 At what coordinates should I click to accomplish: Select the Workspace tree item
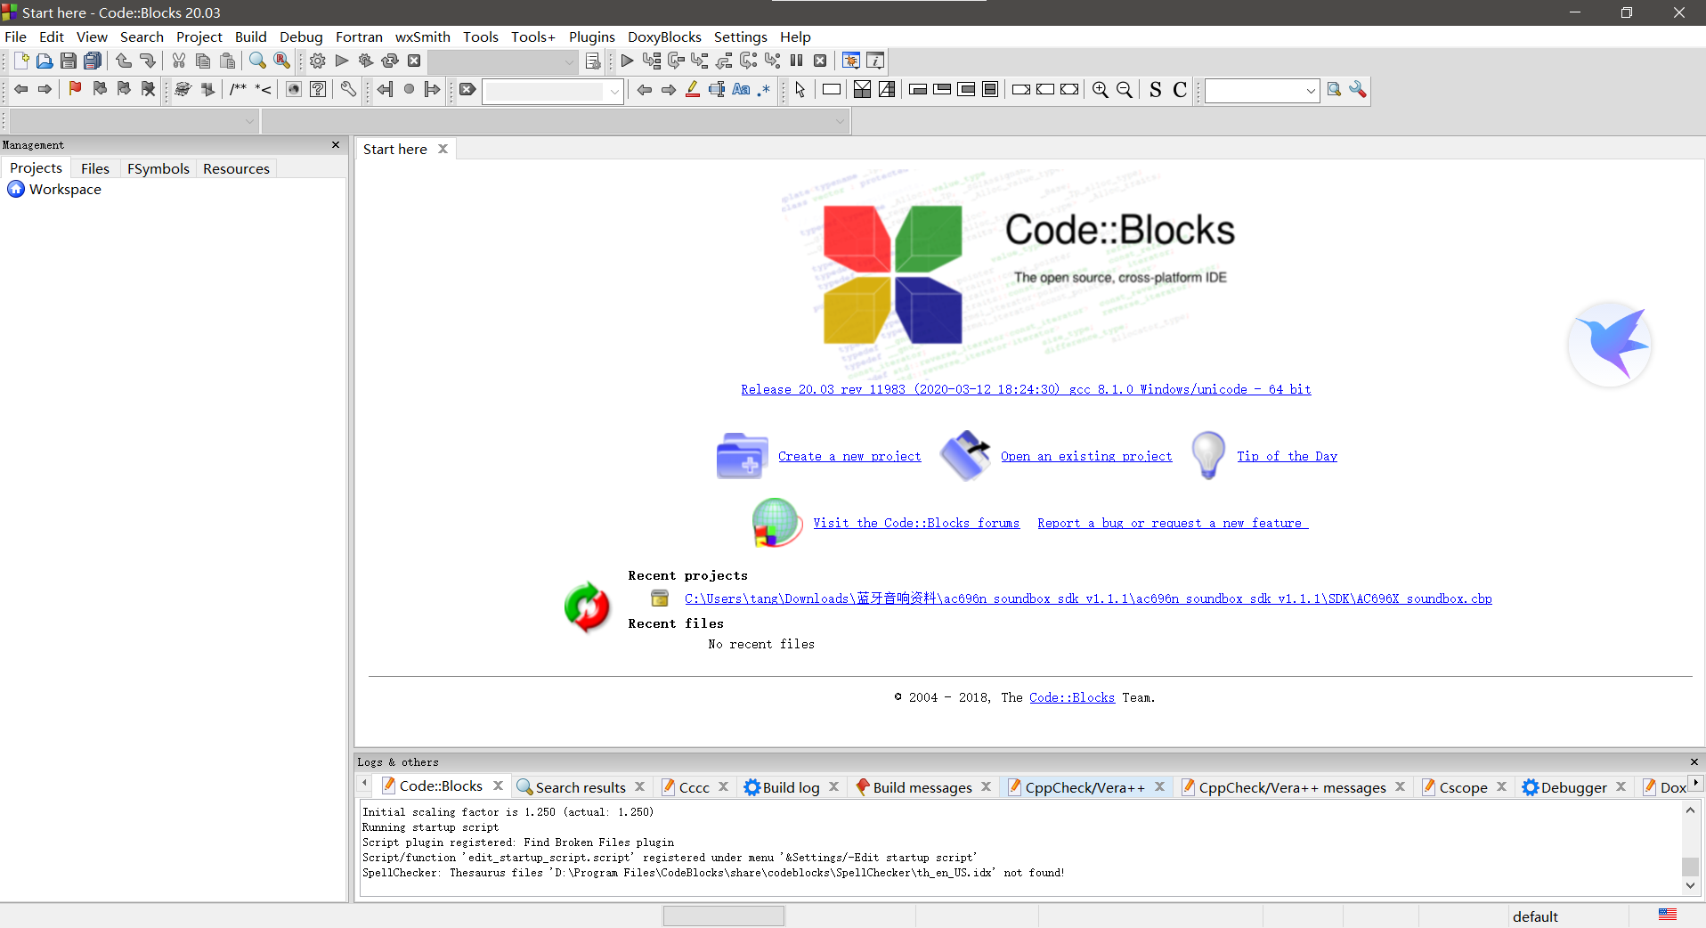pyautogui.click(x=65, y=189)
